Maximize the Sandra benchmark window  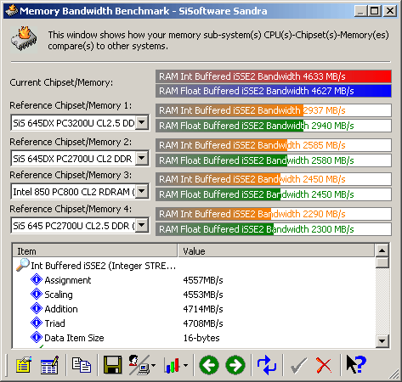375,11
